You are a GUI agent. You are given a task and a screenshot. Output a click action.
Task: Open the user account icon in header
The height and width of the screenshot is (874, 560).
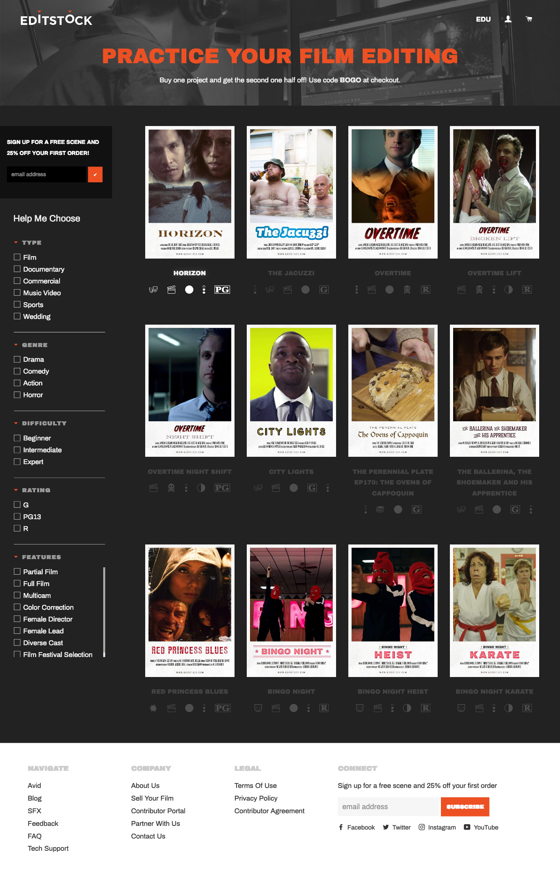click(x=508, y=19)
